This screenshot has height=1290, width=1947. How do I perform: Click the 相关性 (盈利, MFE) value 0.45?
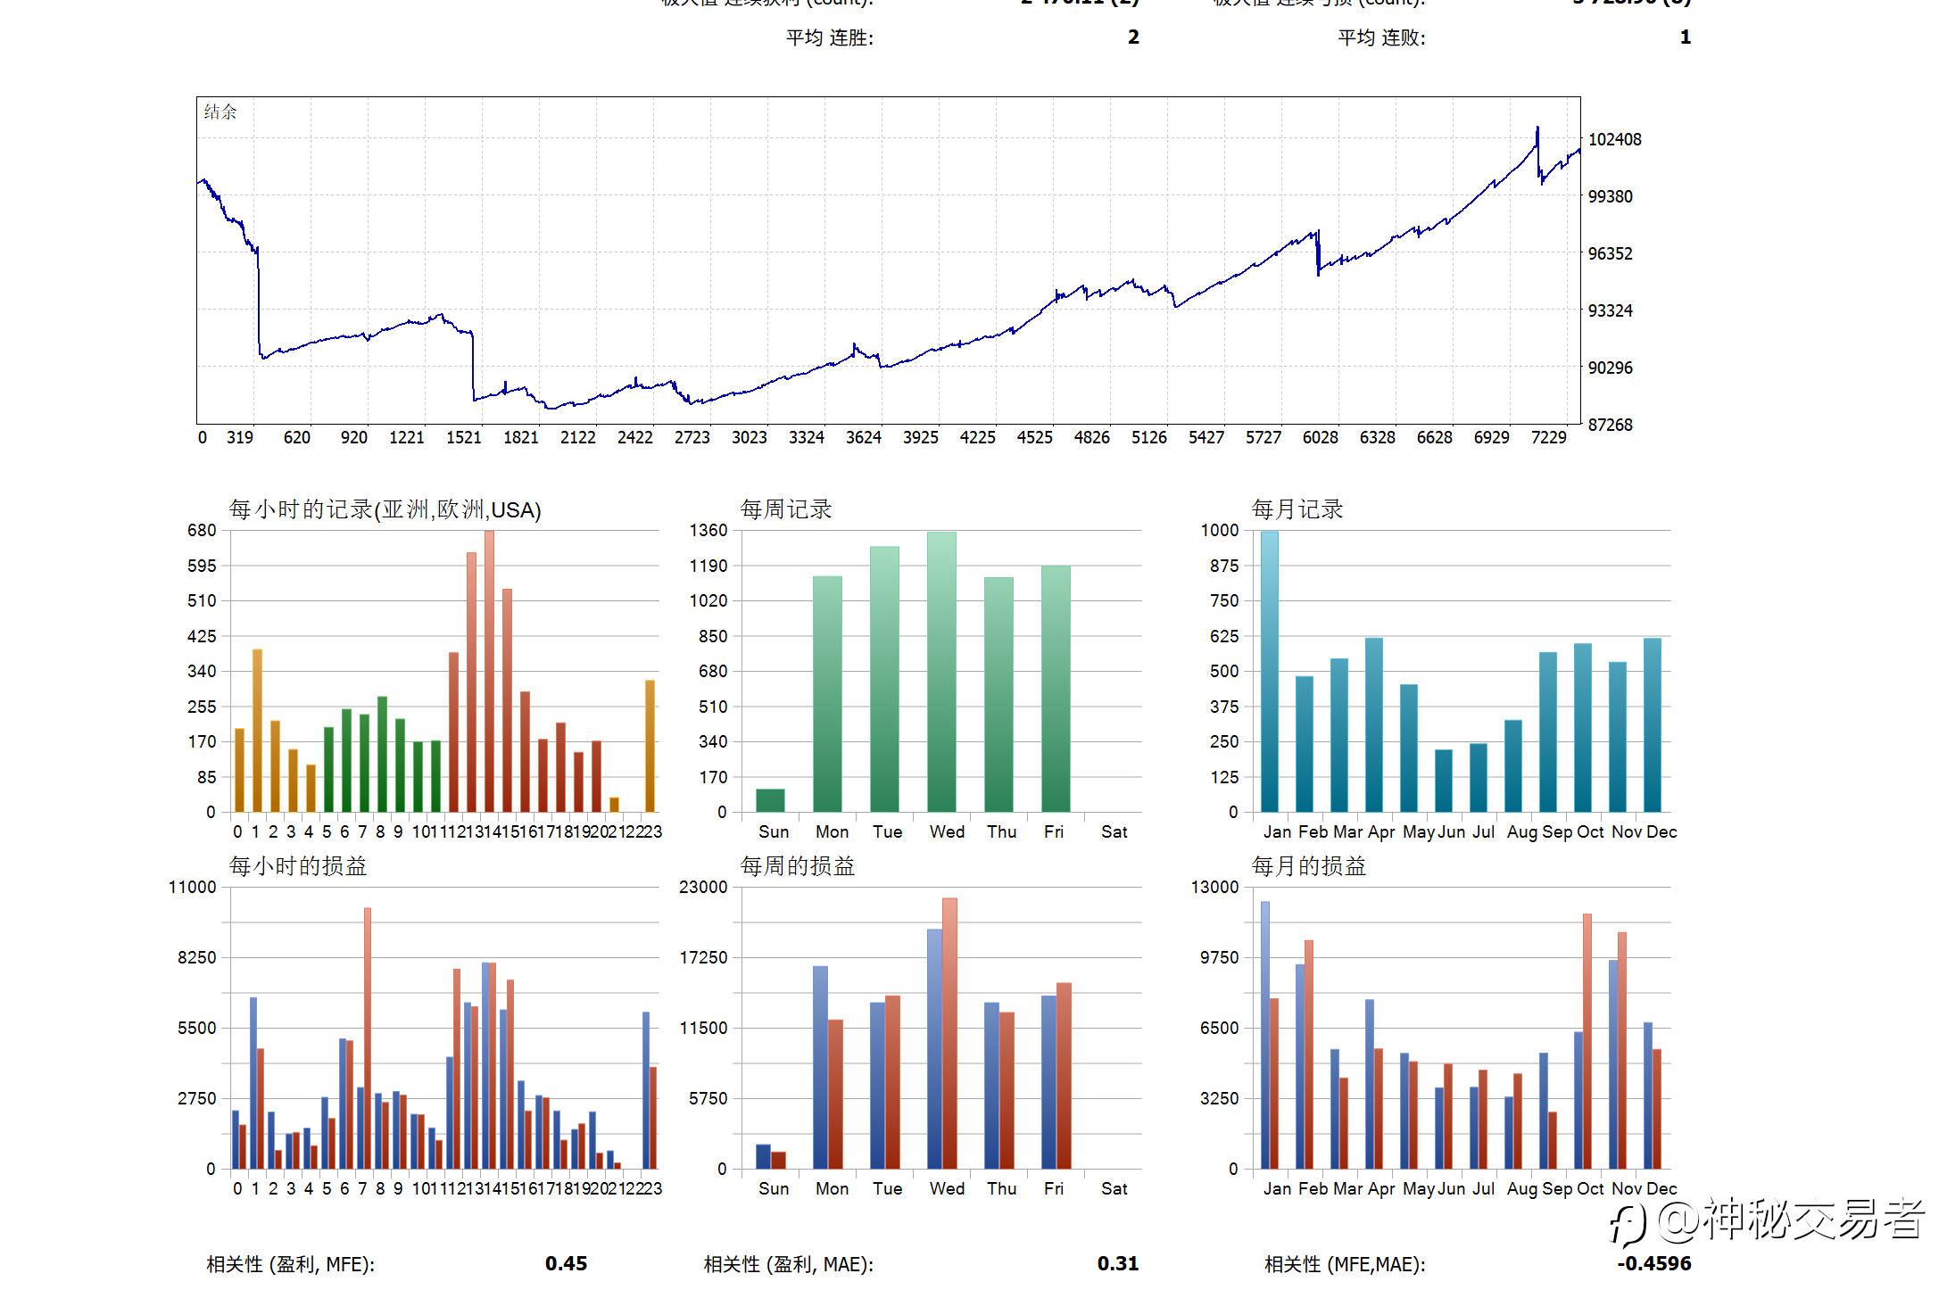[566, 1263]
